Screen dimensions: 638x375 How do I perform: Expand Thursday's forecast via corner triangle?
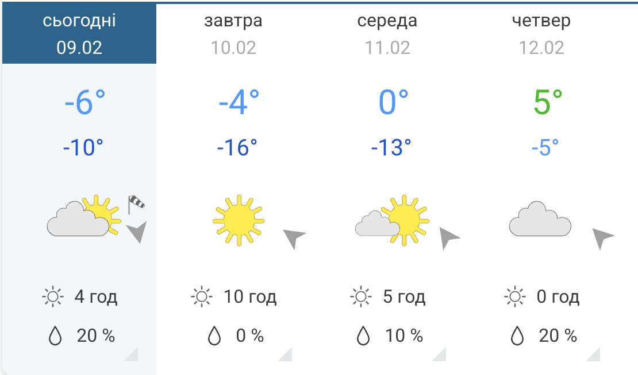tap(594, 356)
